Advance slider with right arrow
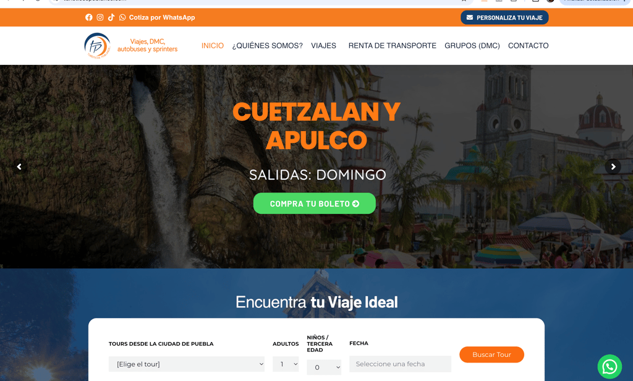The image size is (633, 381). (x=613, y=166)
